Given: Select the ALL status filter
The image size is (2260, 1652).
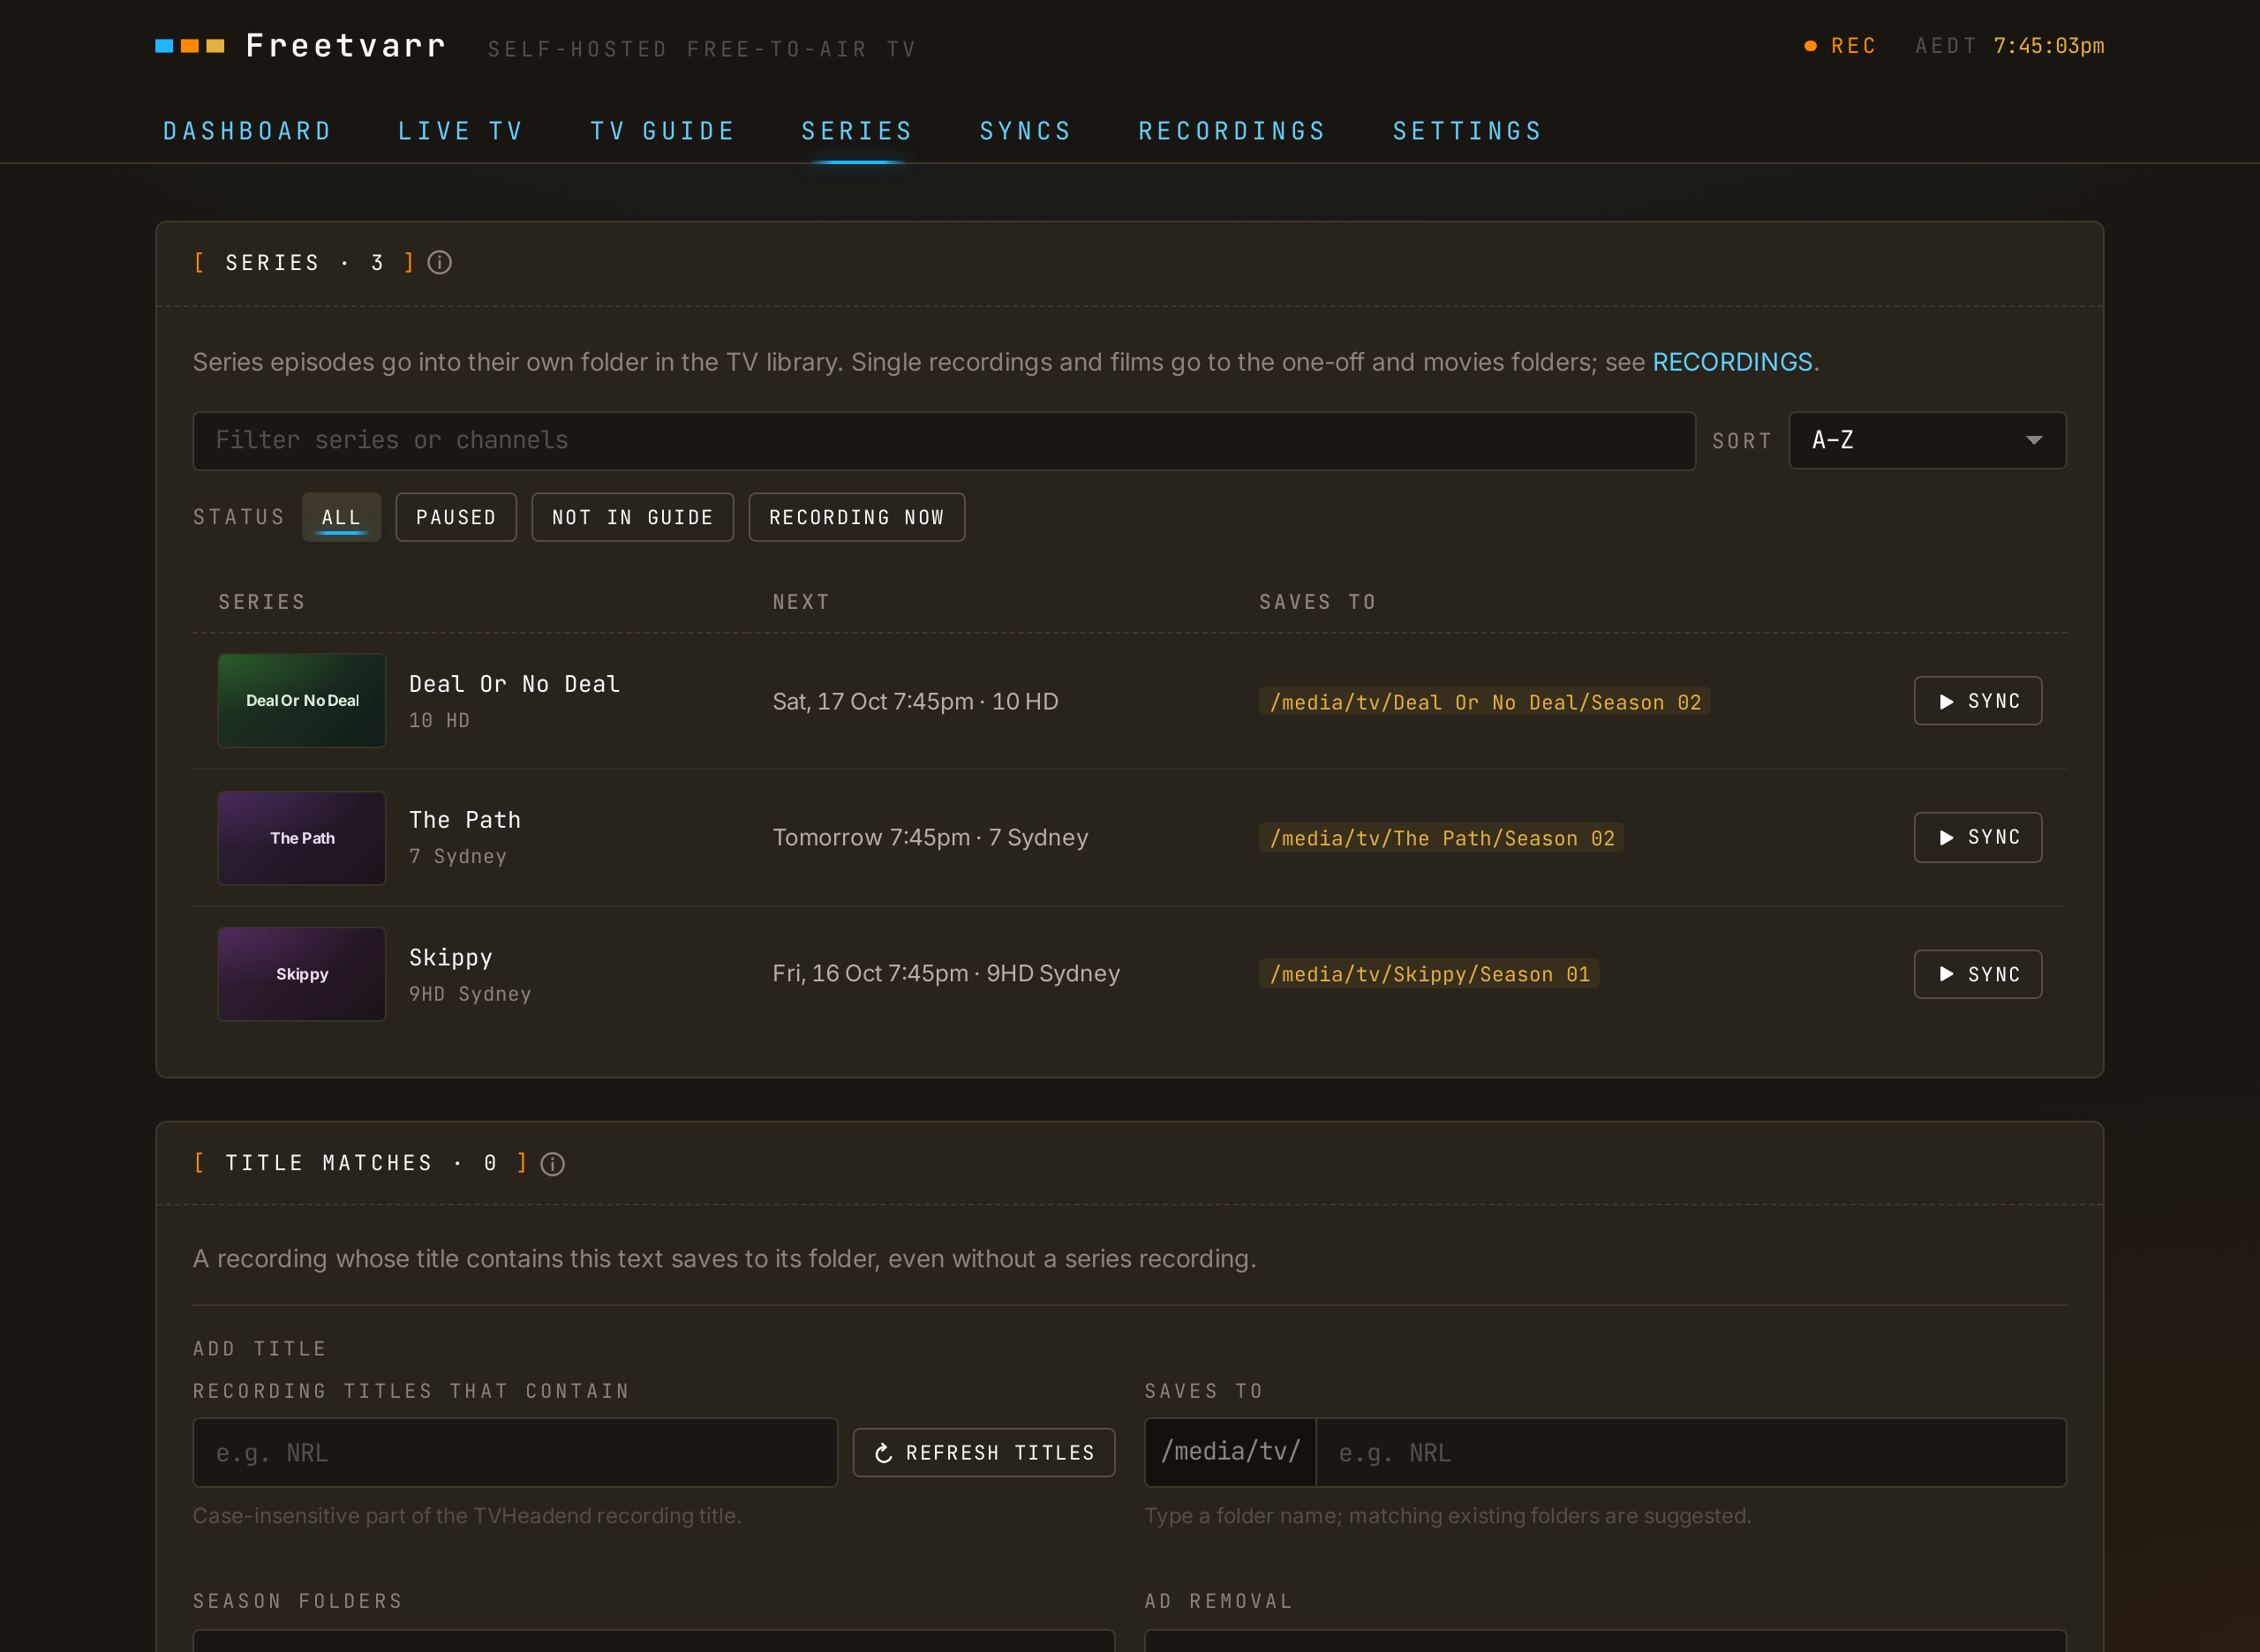Looking at the screenshot, I should pyautogui.click(x=341, y=517).
